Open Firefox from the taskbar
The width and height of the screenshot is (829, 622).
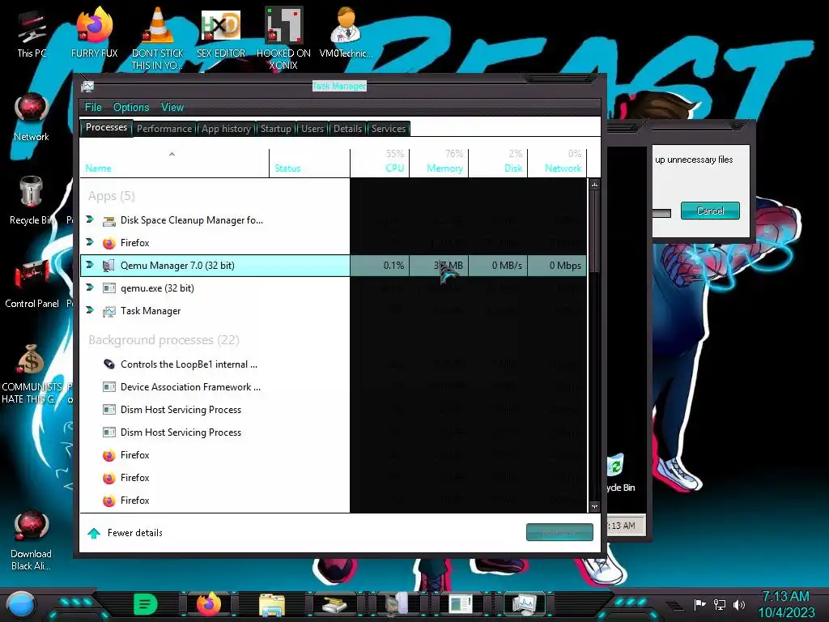point(209,604)
